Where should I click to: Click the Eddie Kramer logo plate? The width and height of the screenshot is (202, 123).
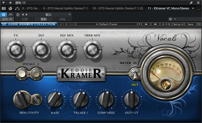(x=81, y=74)
